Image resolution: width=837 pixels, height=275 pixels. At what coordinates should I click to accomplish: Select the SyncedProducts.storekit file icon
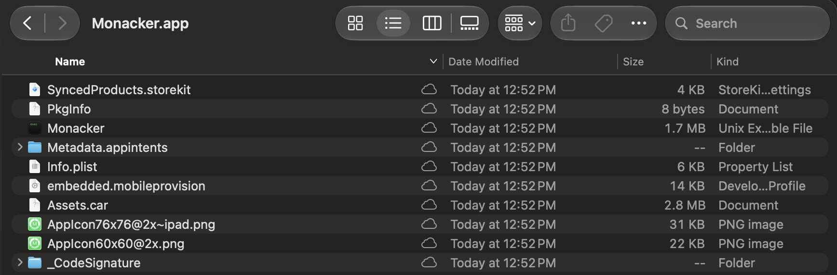[x=35, y=89]
